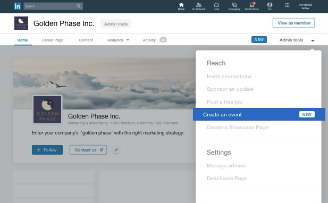Click the 'Marketing & Advertising' text line
This screenshot has width=328, height=203.
tap(123, 123)
